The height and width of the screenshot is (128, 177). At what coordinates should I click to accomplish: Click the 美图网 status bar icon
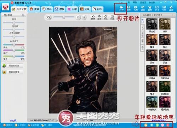[5, 125]
